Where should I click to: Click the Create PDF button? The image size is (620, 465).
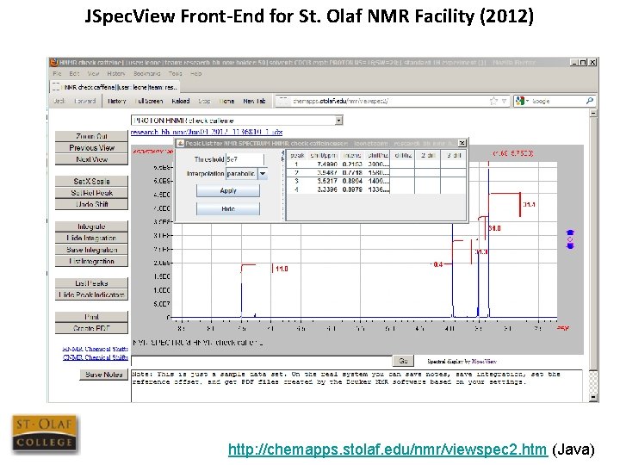click(91, 328)
